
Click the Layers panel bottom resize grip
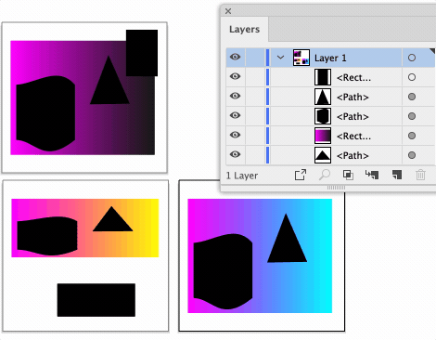(336, 188)
